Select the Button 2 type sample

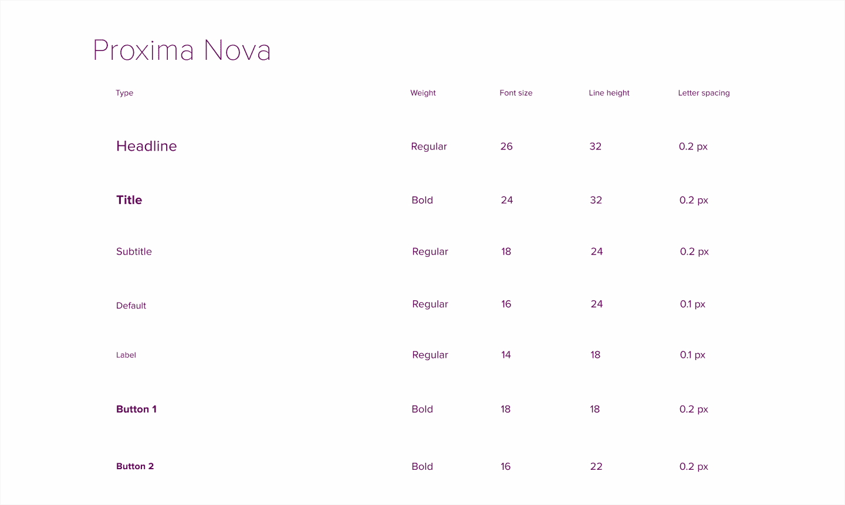tap(135, 466)
